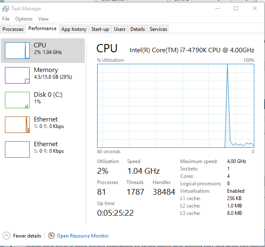Click the Resource Monitor gauge icon

(51, 235)
